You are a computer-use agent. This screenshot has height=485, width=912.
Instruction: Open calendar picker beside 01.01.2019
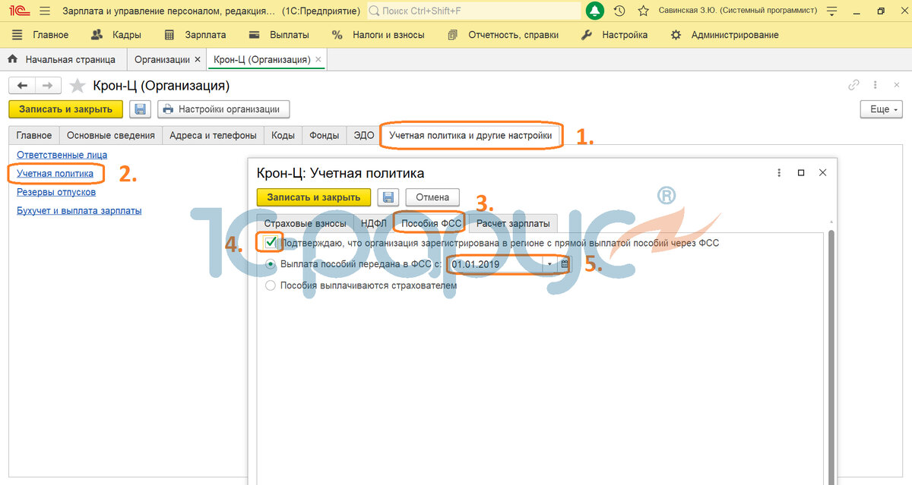(x=565, y=264)
